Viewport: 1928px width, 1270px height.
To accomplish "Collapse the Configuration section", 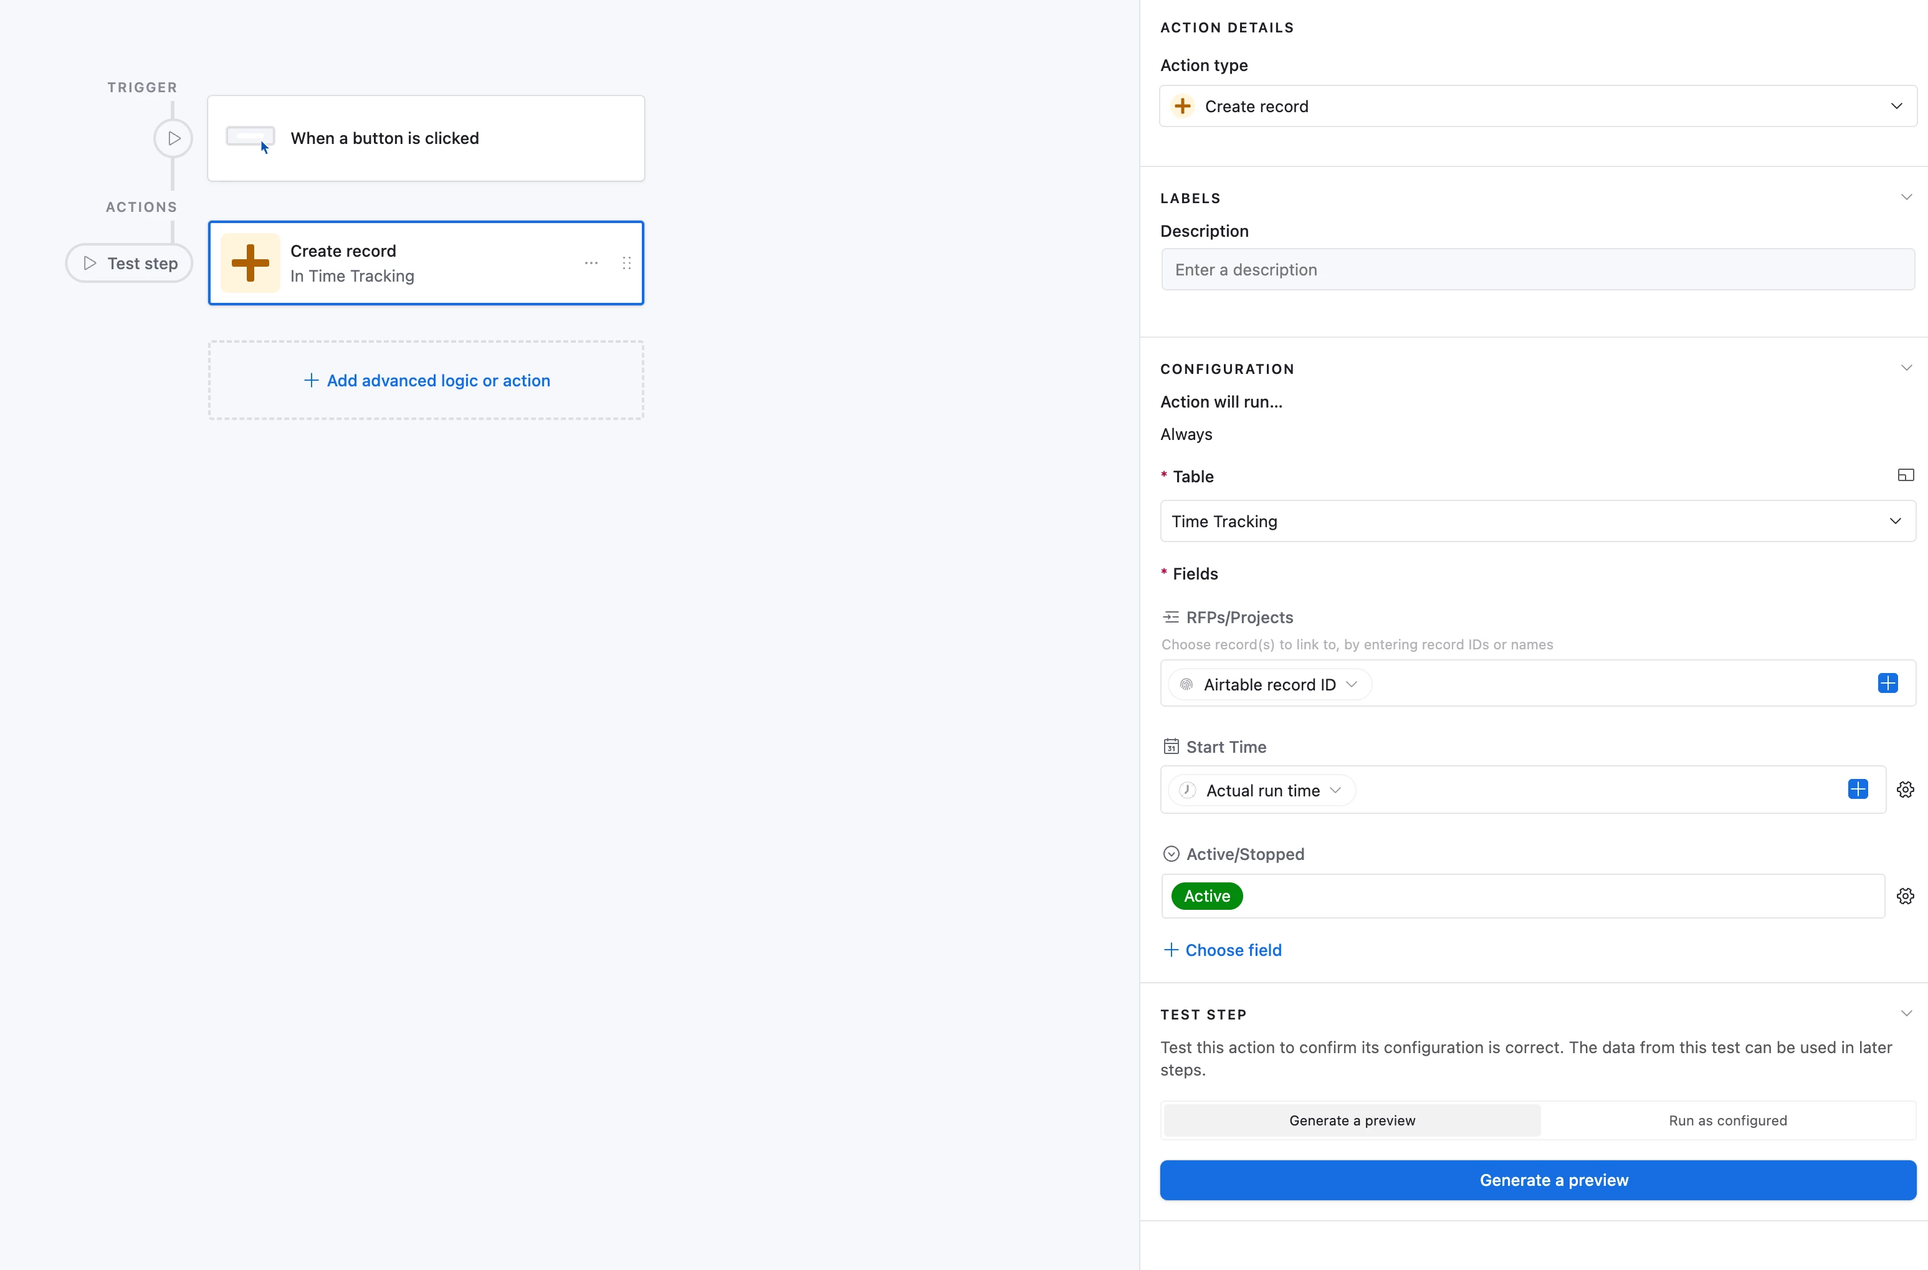I will (x=1906, y=368).
